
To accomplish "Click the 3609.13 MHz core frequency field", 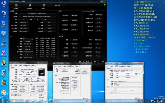I will (x=23, y=28).
